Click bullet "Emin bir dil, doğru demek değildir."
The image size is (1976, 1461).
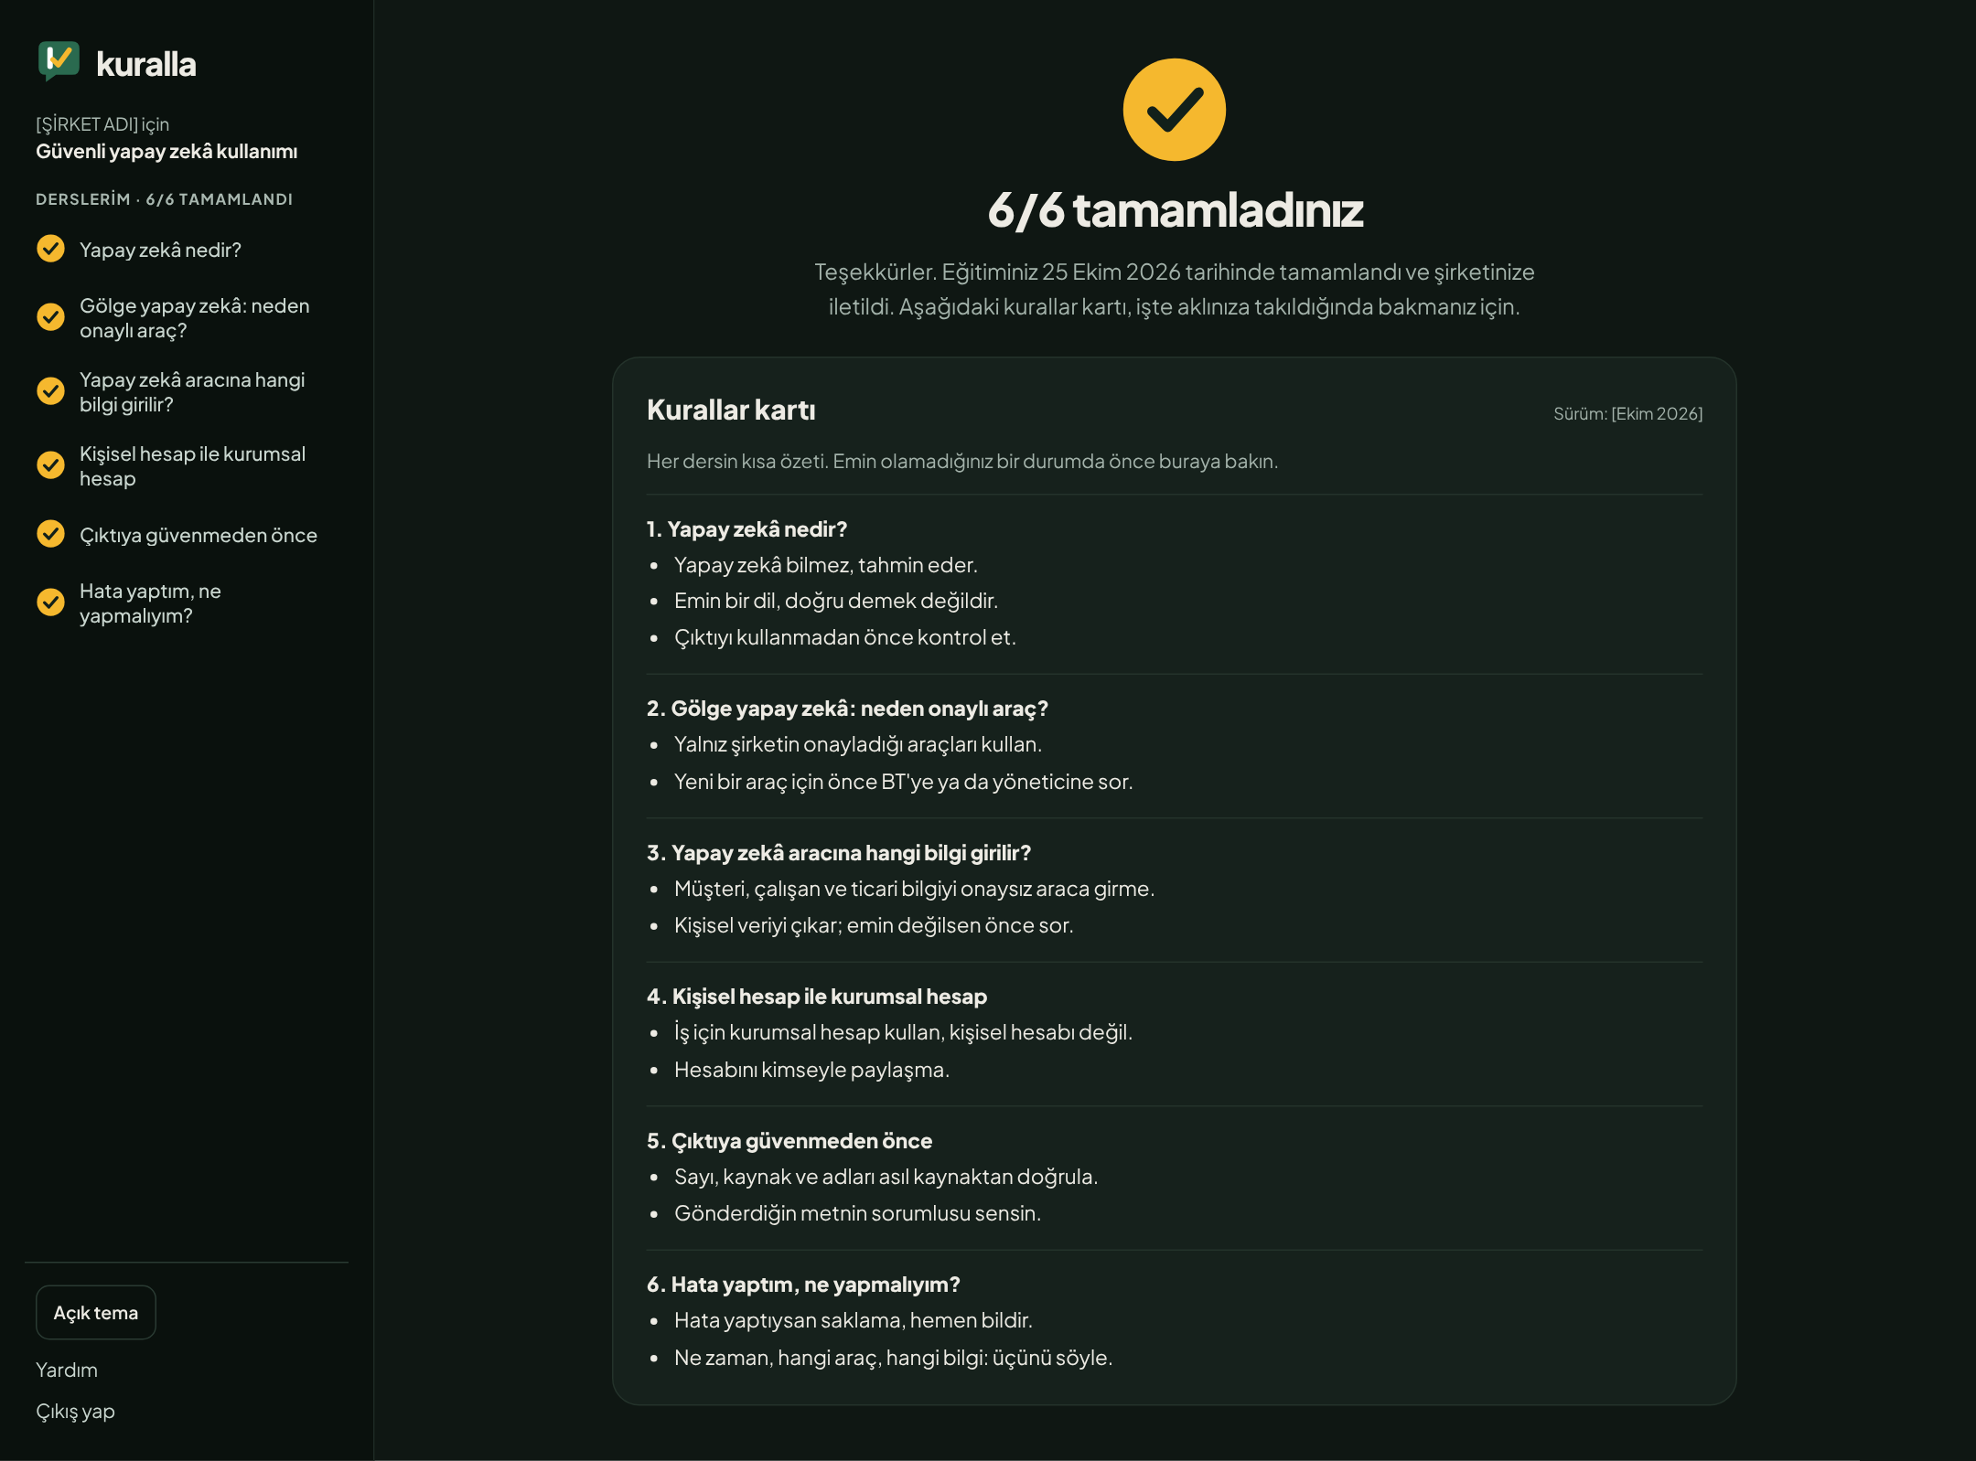pos(836,601)
